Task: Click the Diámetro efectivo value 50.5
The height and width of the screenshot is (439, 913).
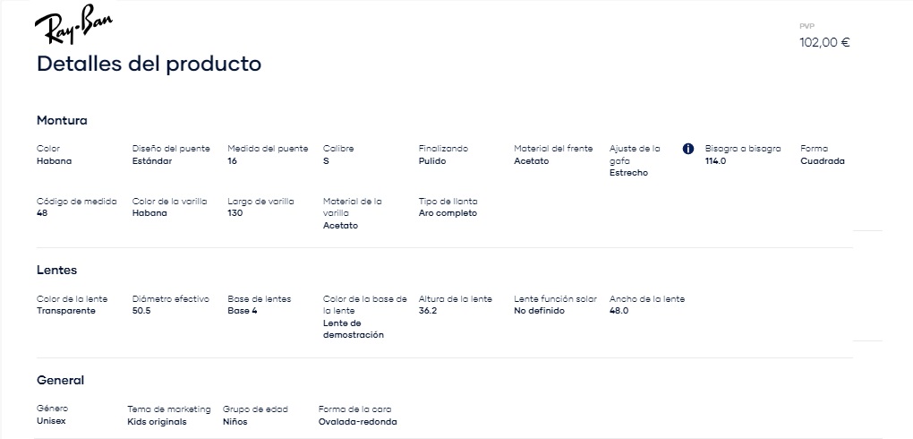Action: 141,311
